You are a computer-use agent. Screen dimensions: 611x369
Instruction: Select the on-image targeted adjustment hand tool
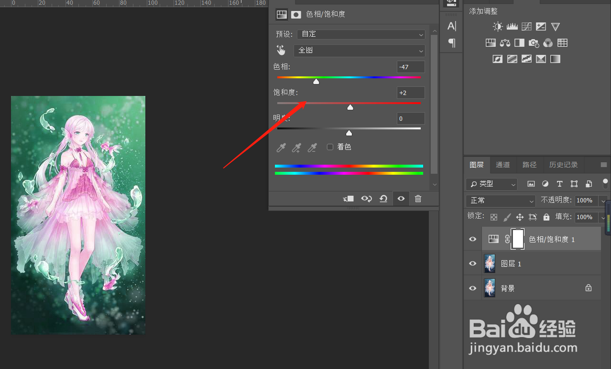click(281, 50)
